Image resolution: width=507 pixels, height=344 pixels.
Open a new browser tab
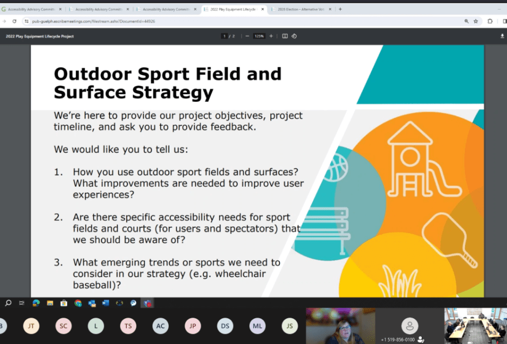340,9
